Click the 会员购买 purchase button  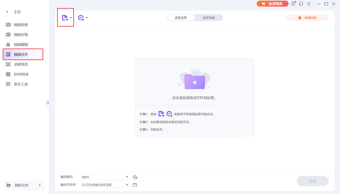[x=272, y=4]
